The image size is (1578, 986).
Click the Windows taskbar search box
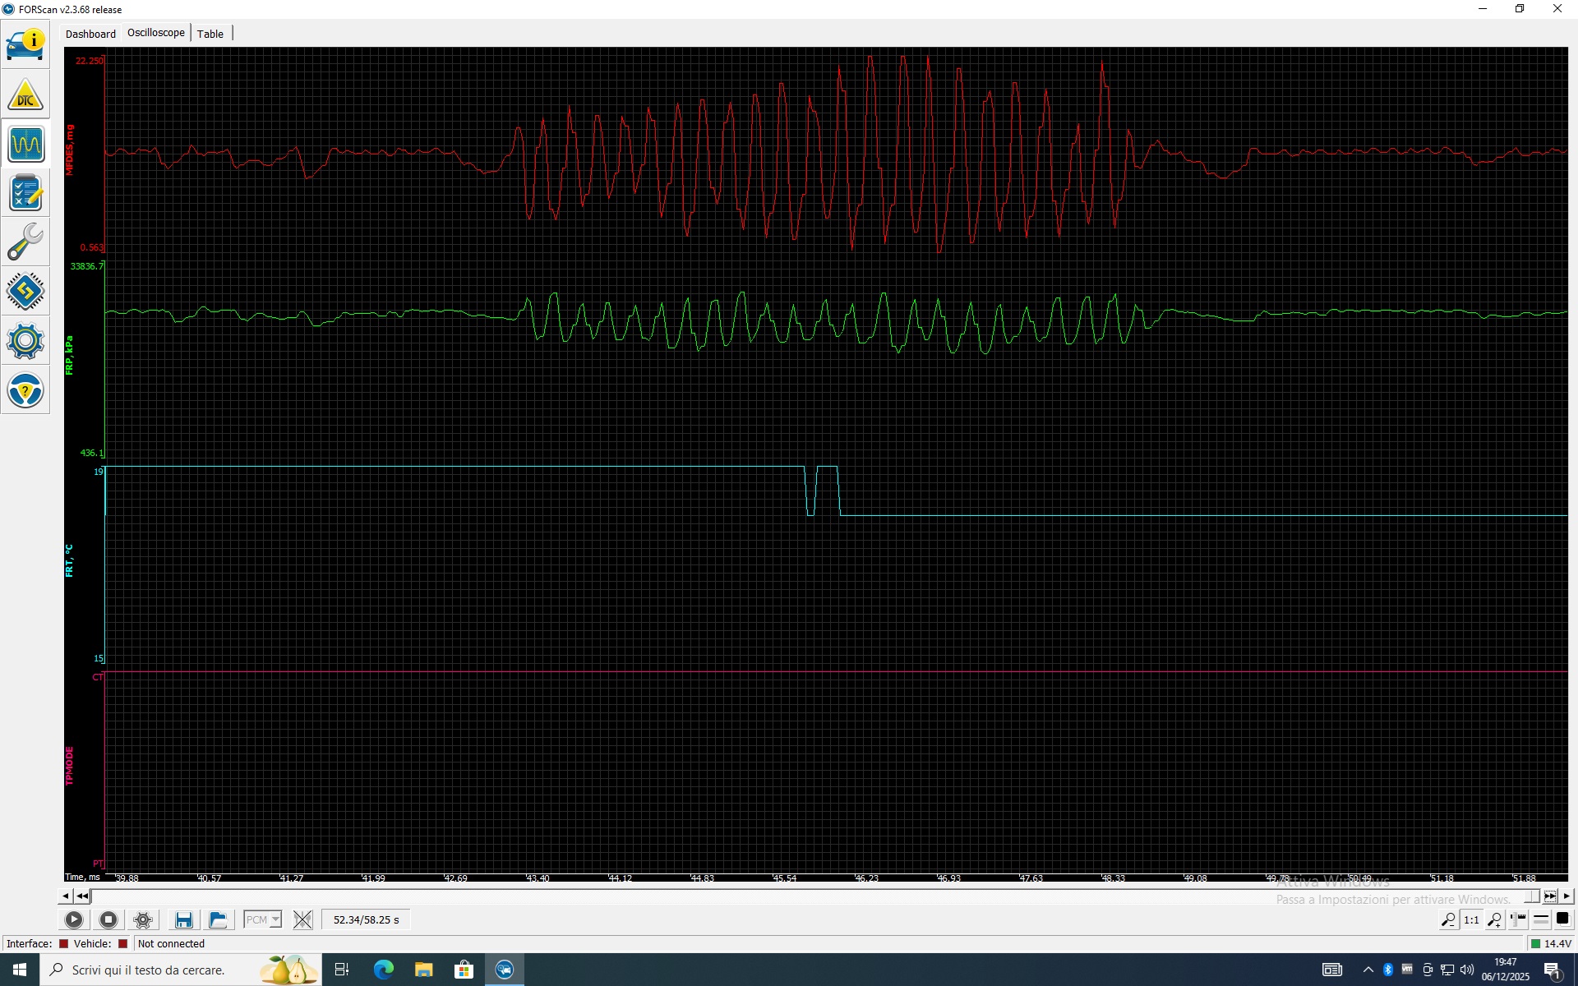pyautogui.click(x=148, y=970)
